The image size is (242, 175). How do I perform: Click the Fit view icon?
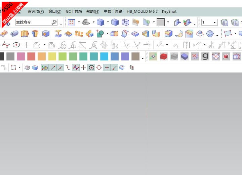(72, 22)
